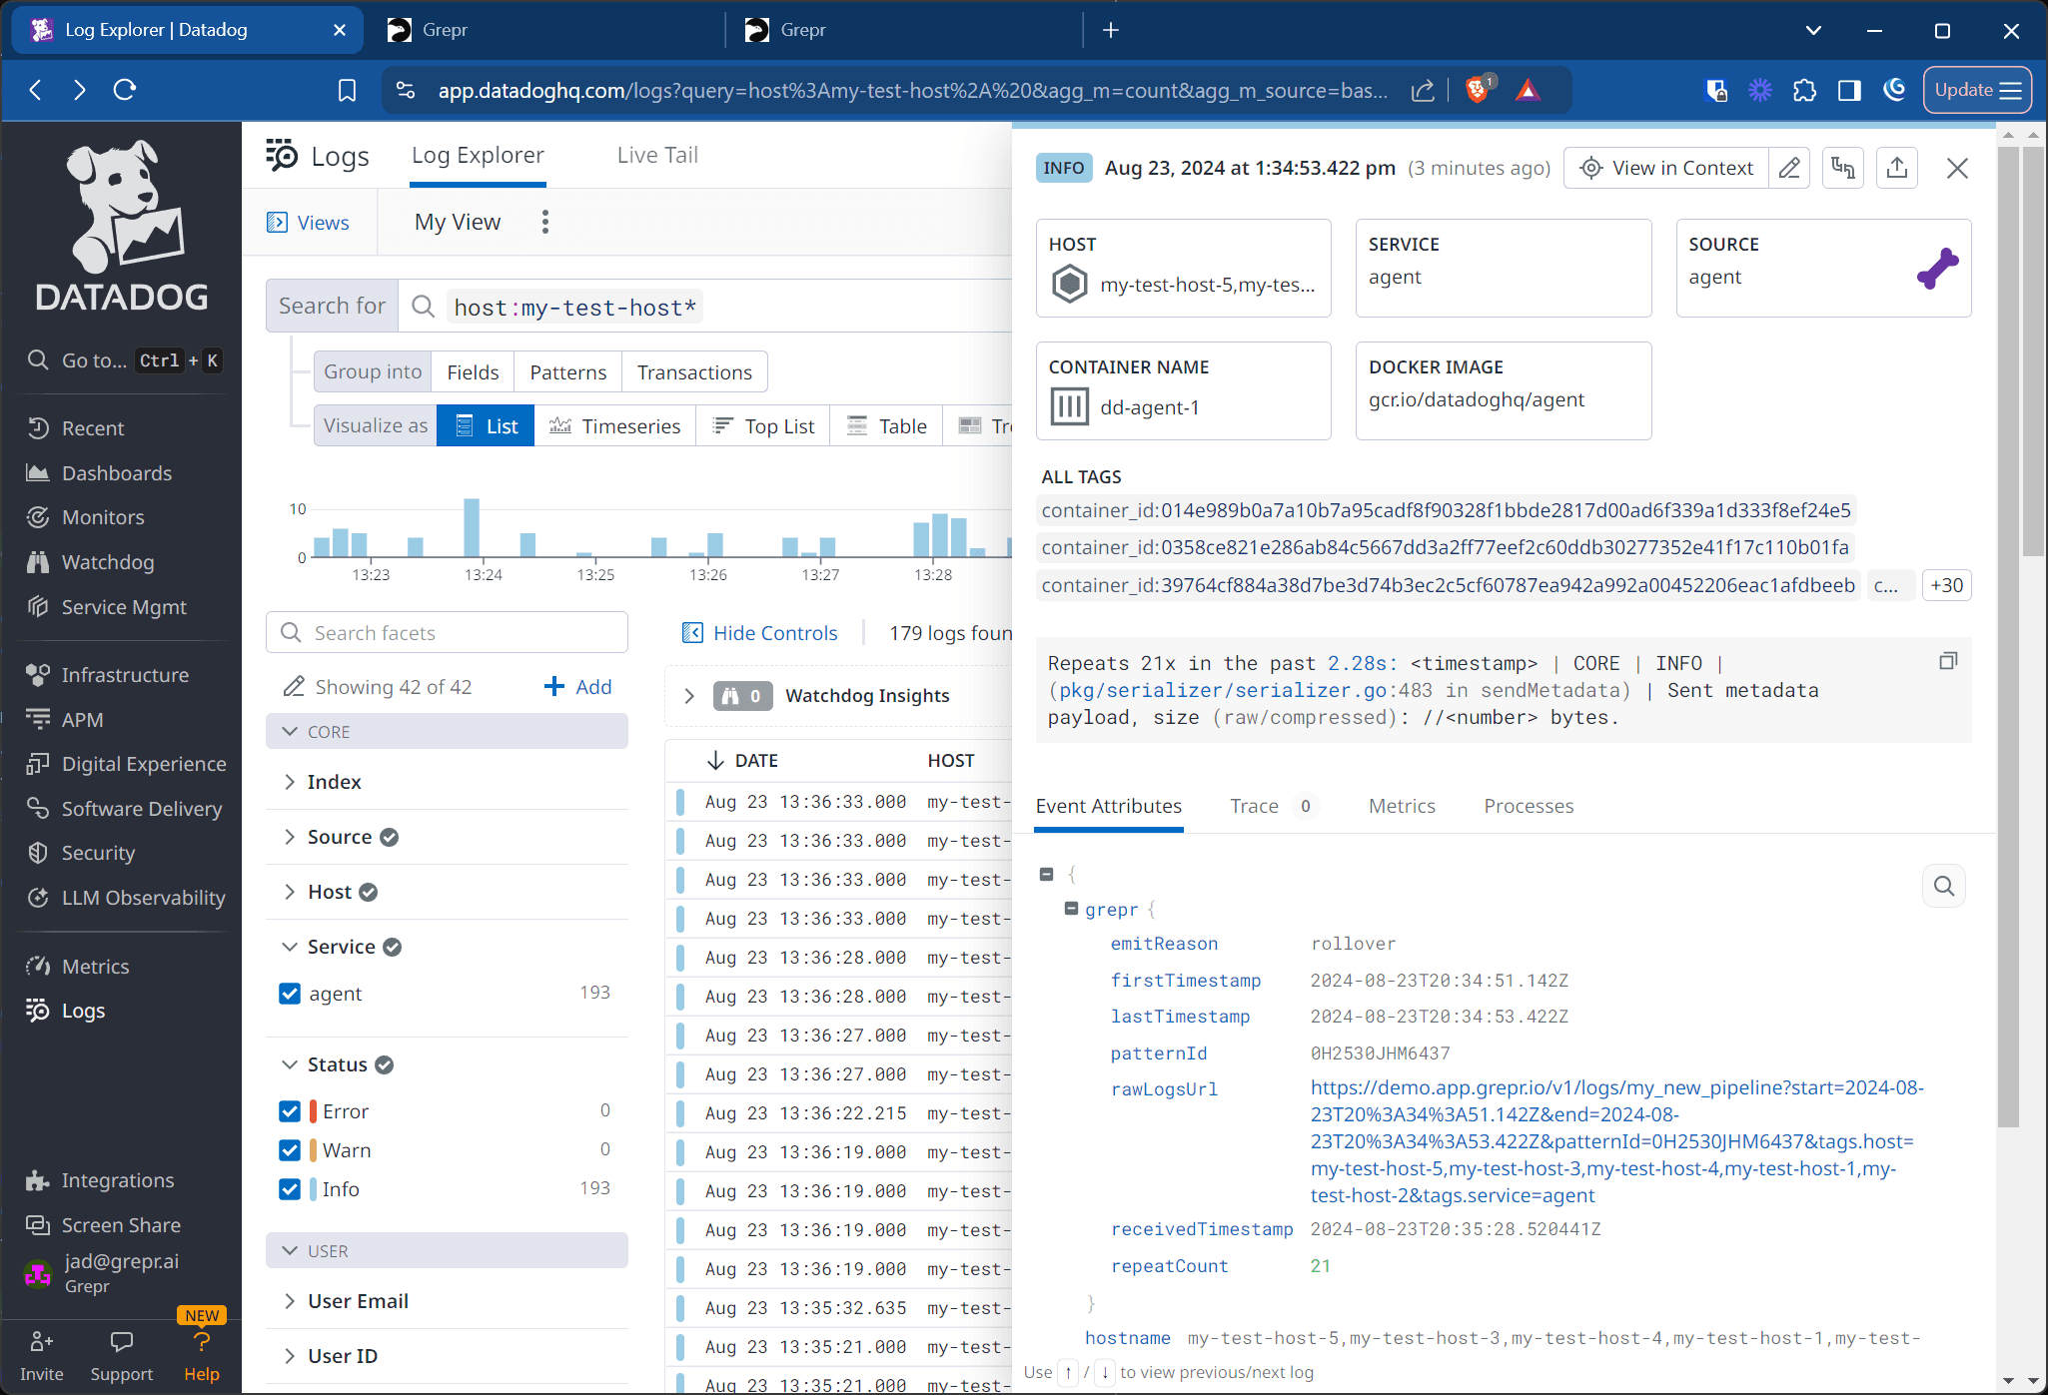Viewport: 2048px width, 1395px height.
Task: Click the edit pencil icon in log header
Action: [1788, 167]
